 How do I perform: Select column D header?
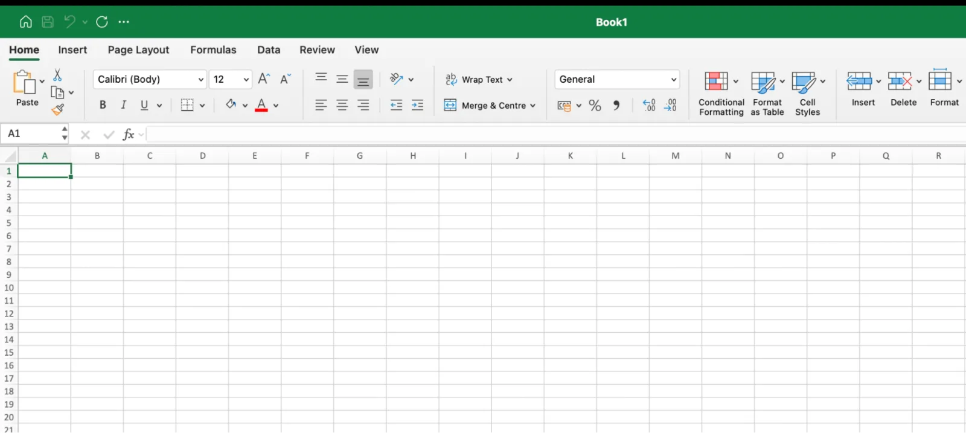point(202,156)
